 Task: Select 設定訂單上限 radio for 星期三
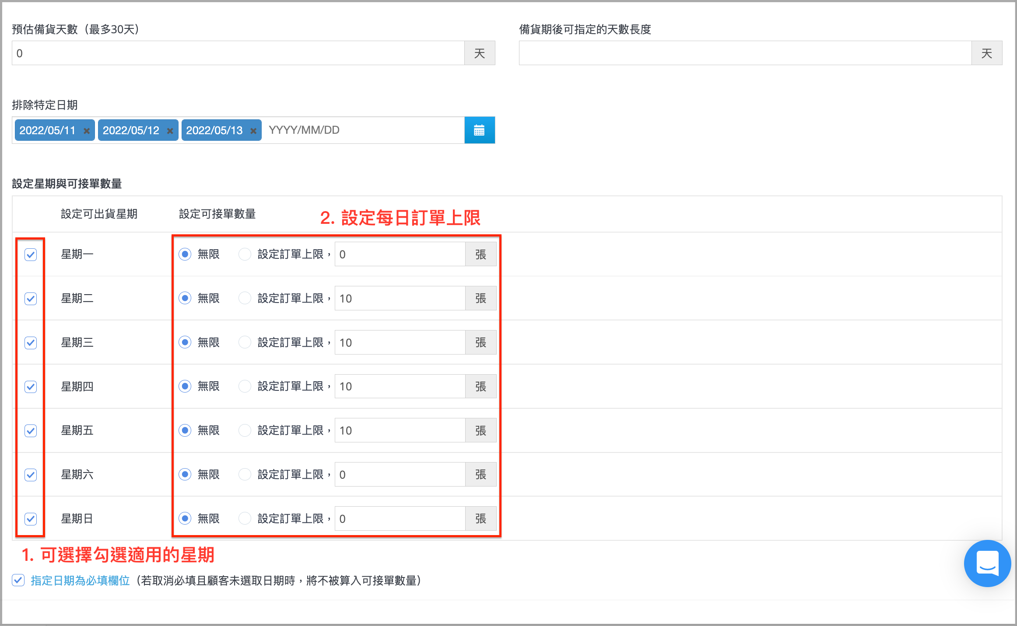[245, 342]
